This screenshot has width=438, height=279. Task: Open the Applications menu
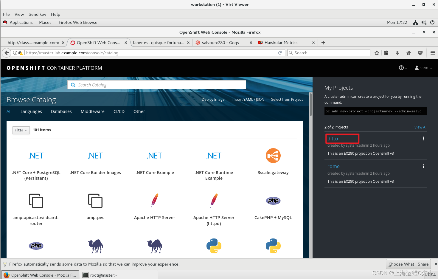tap(21, 22)
